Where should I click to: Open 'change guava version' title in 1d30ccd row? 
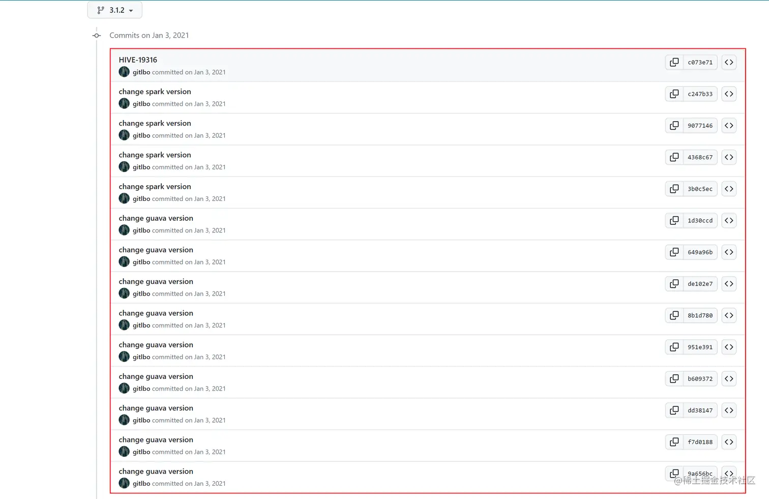(x=156, y=218)
